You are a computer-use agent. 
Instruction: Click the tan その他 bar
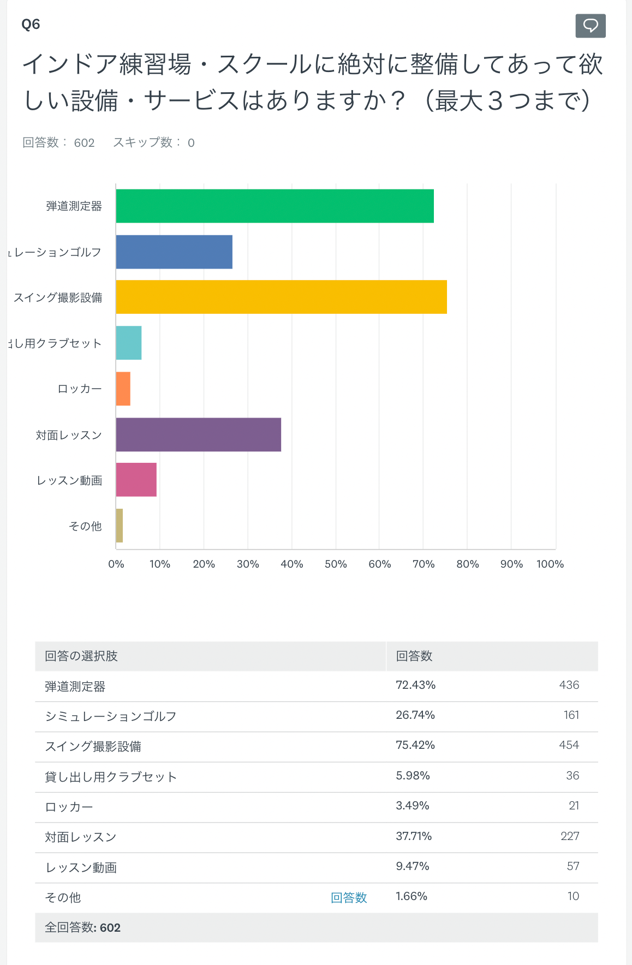point(120,526)
